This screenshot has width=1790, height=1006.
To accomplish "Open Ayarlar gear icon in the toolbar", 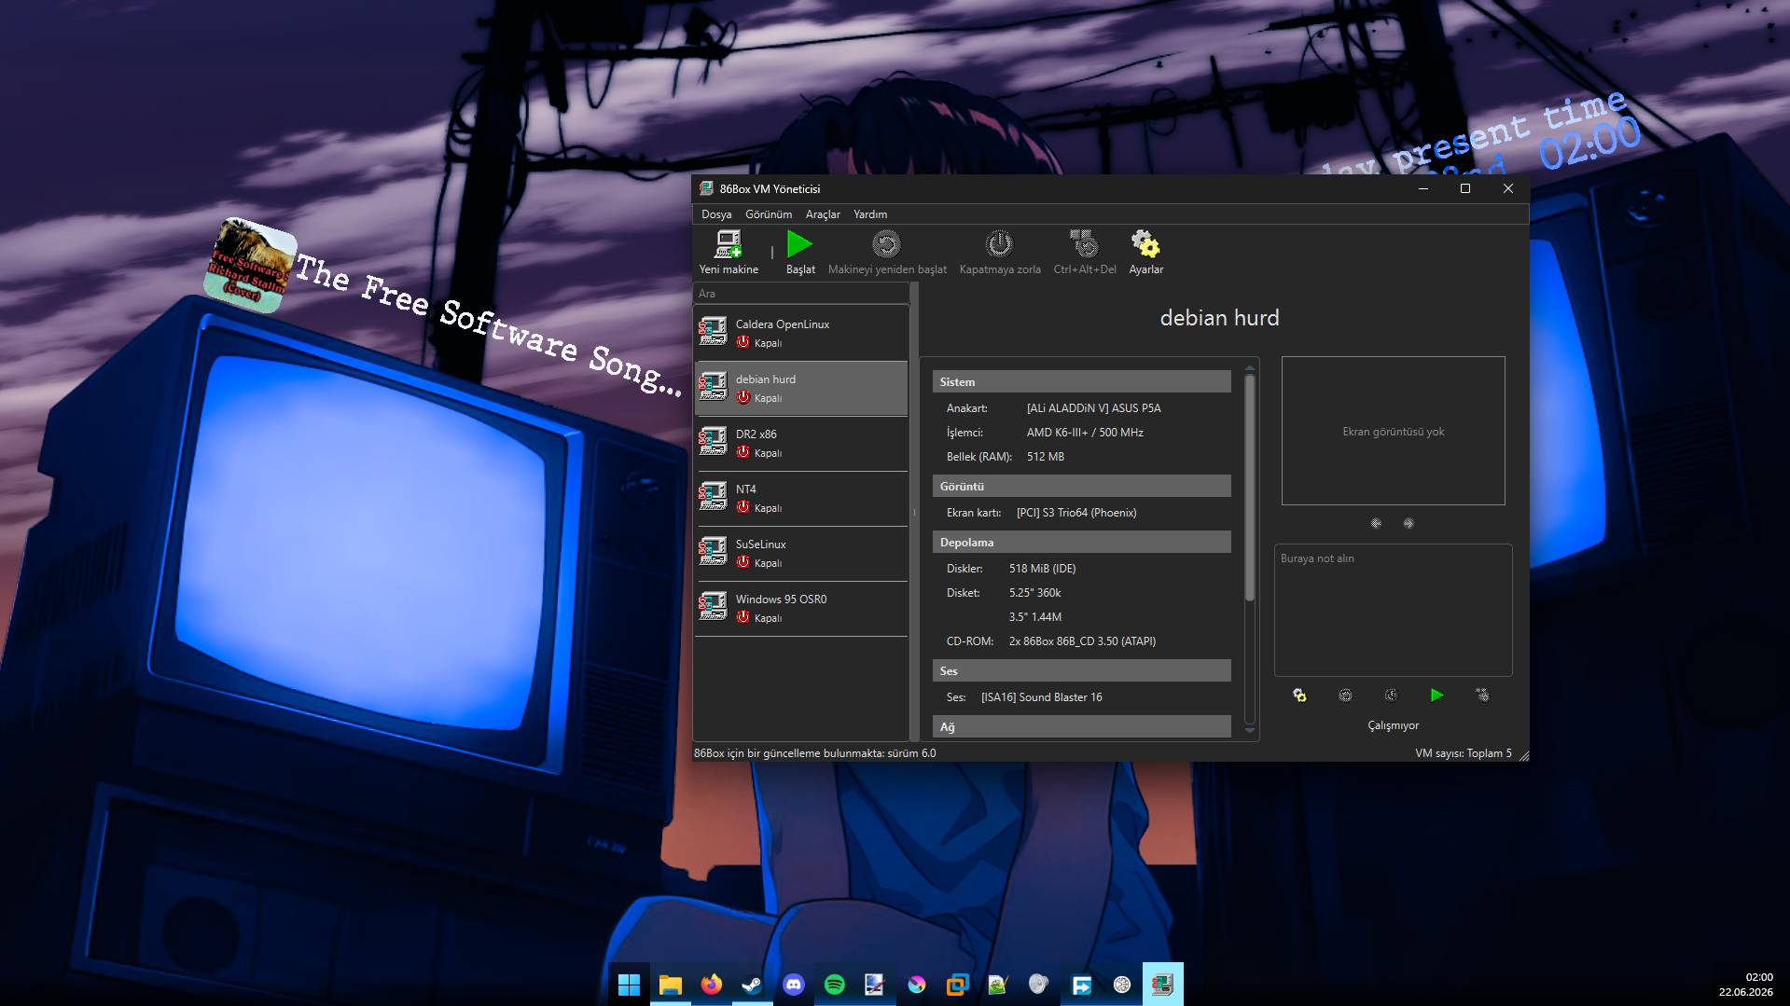I will 1145,253.
